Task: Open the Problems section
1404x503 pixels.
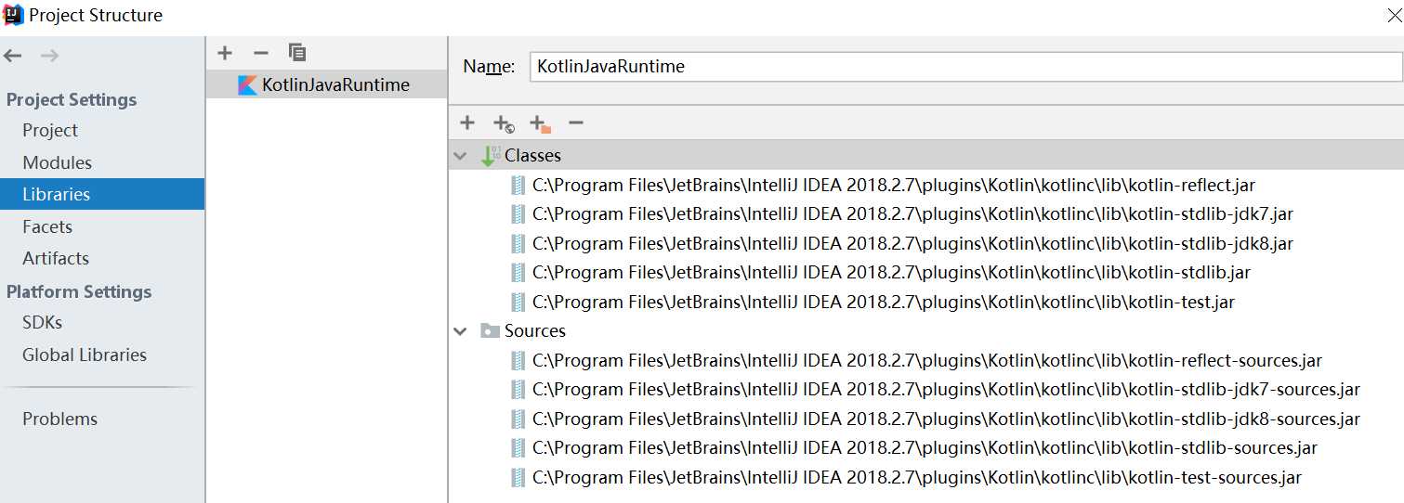Action: point(60,419)
